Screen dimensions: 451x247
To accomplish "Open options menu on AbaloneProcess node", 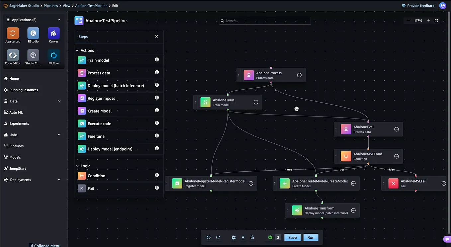I will [x=299, y=75].
